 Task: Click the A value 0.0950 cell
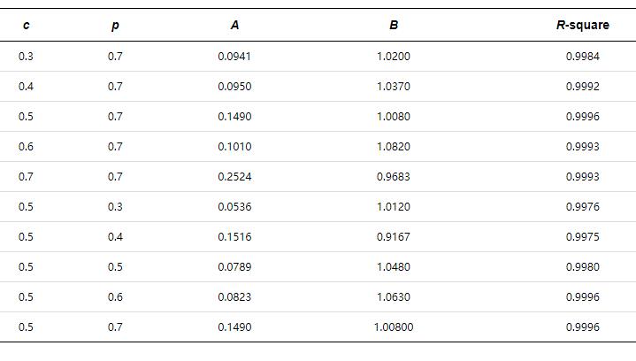[234, 87]
